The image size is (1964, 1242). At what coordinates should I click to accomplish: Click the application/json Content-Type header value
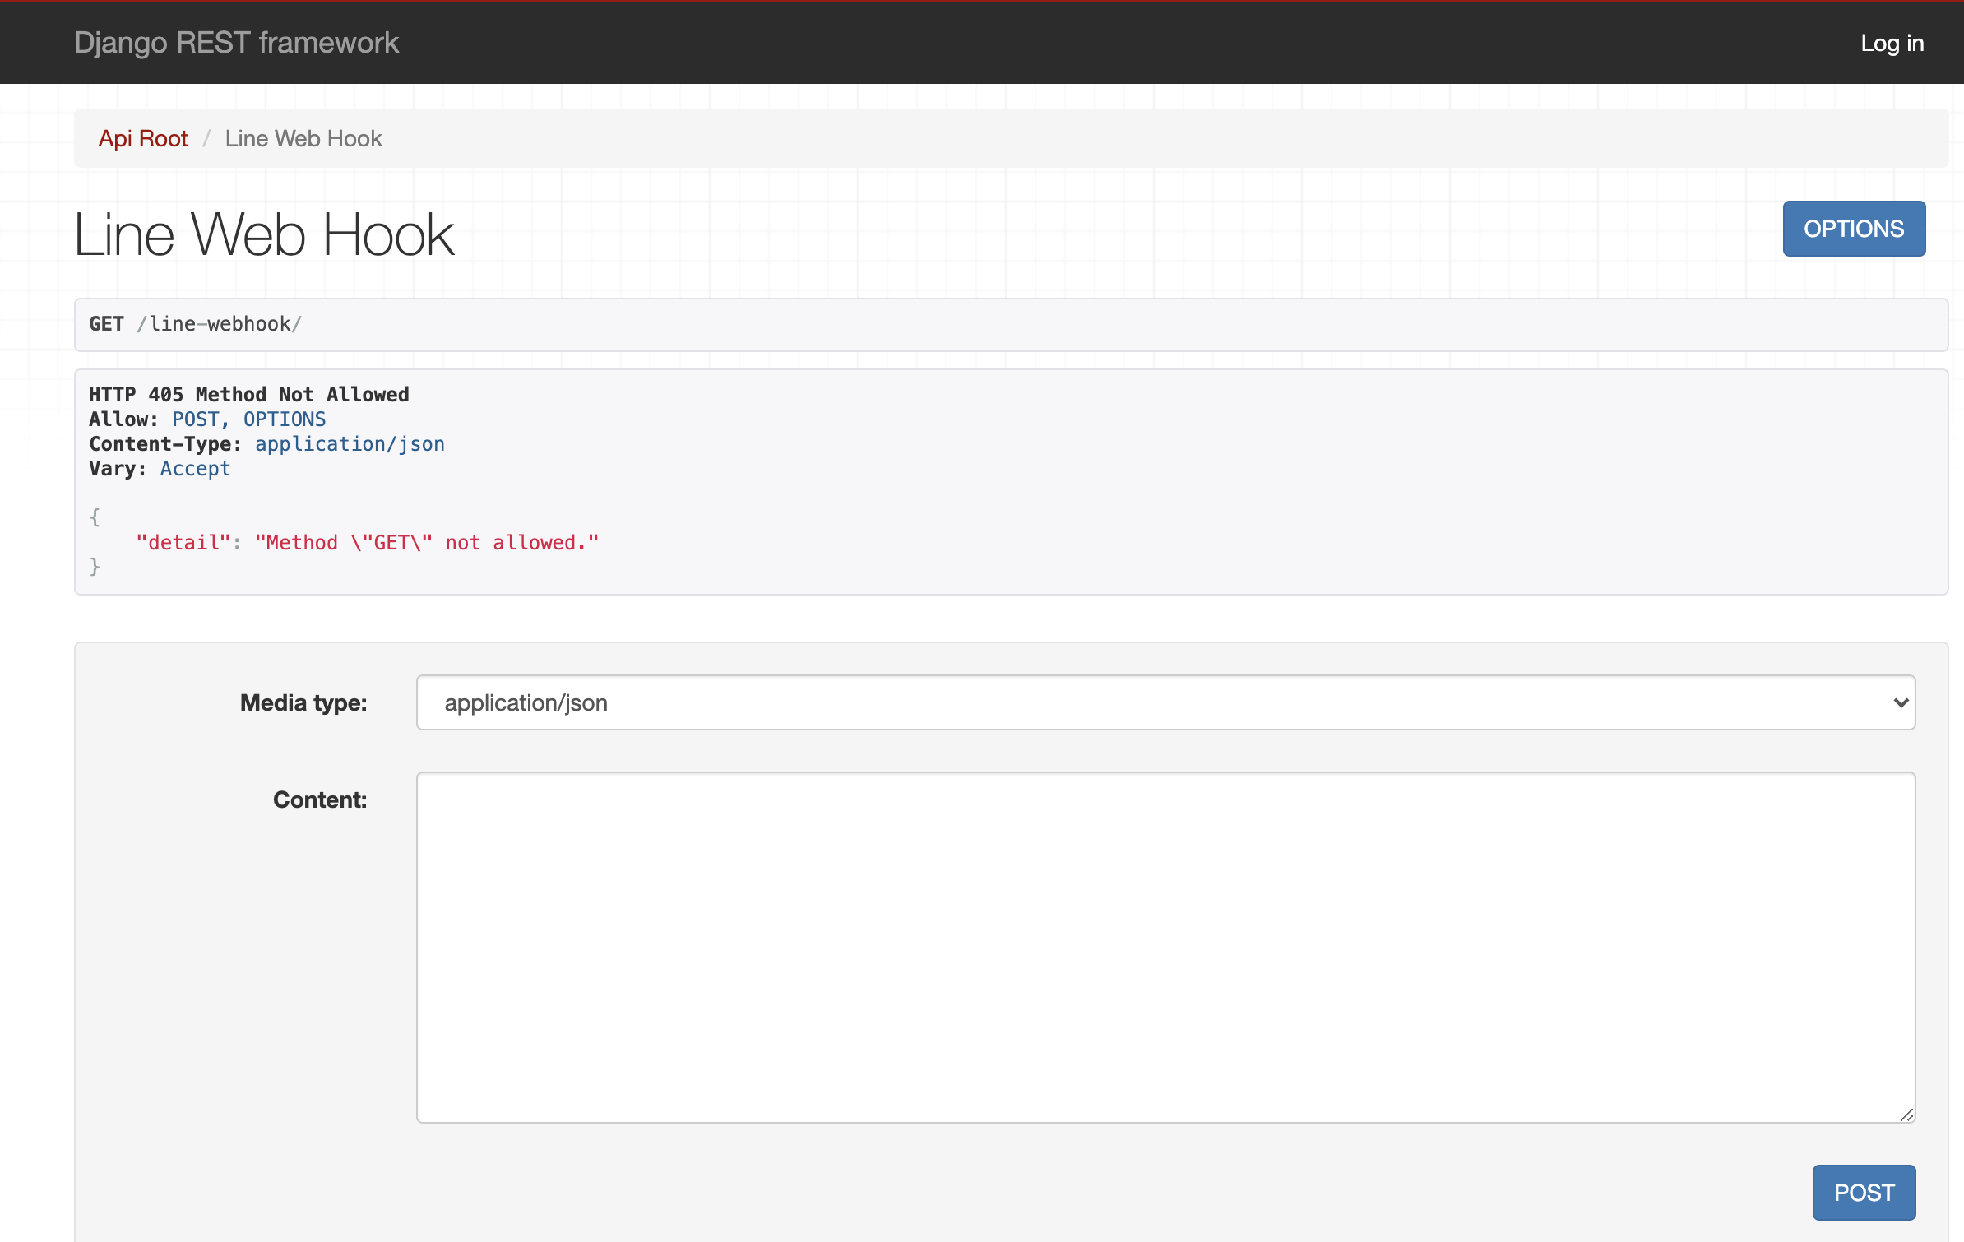350,444
